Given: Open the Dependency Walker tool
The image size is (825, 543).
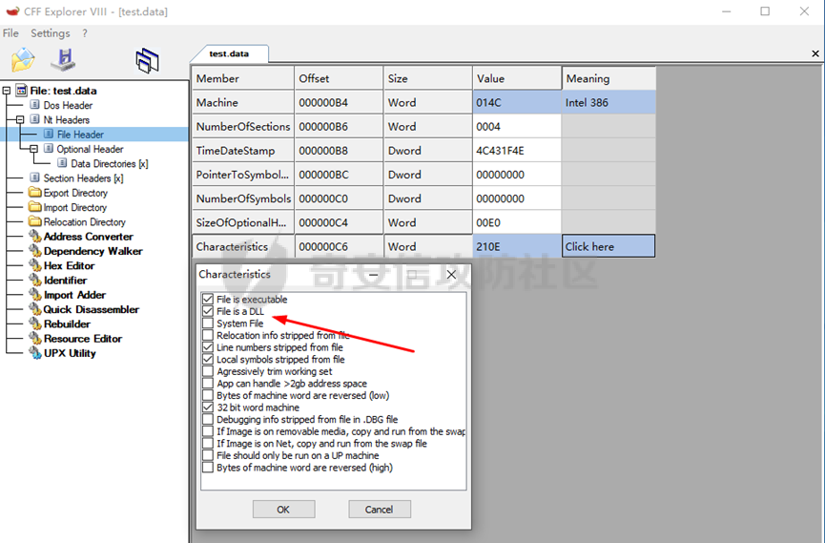Looking at the screenshot, I should pyautogui.click(x=93, y=251).
